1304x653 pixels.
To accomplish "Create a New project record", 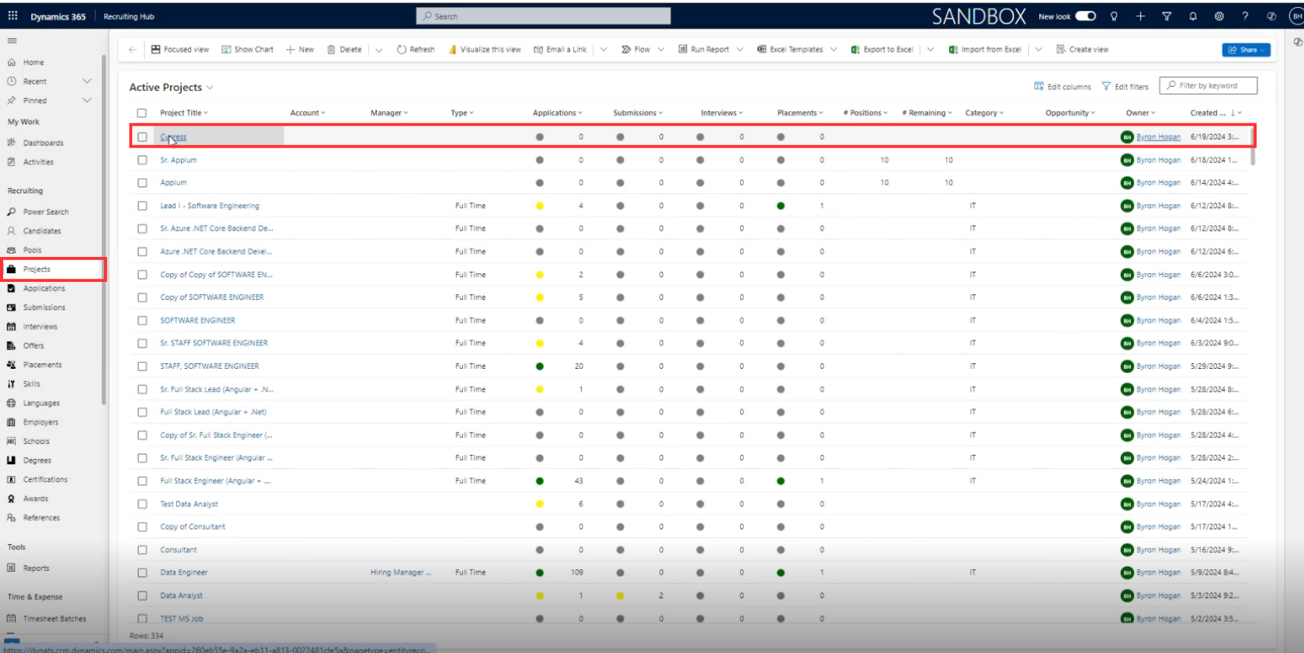I will click(300, 50).
